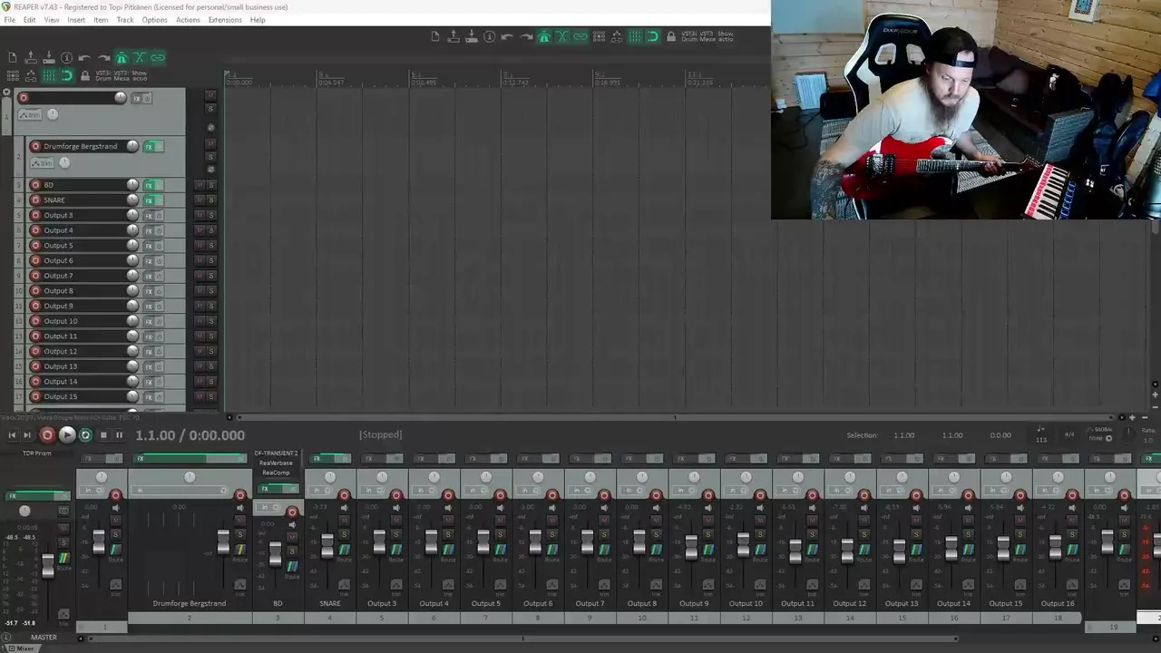This screenshot has width=1161, height=653.
Task: Toggle ripple editing icon in left toolbar
Action: (x=13, y=75)
